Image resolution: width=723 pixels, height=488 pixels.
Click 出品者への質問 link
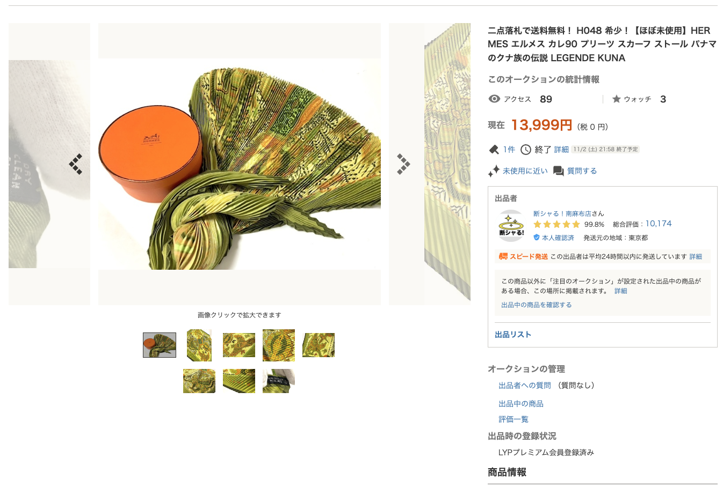525,385
